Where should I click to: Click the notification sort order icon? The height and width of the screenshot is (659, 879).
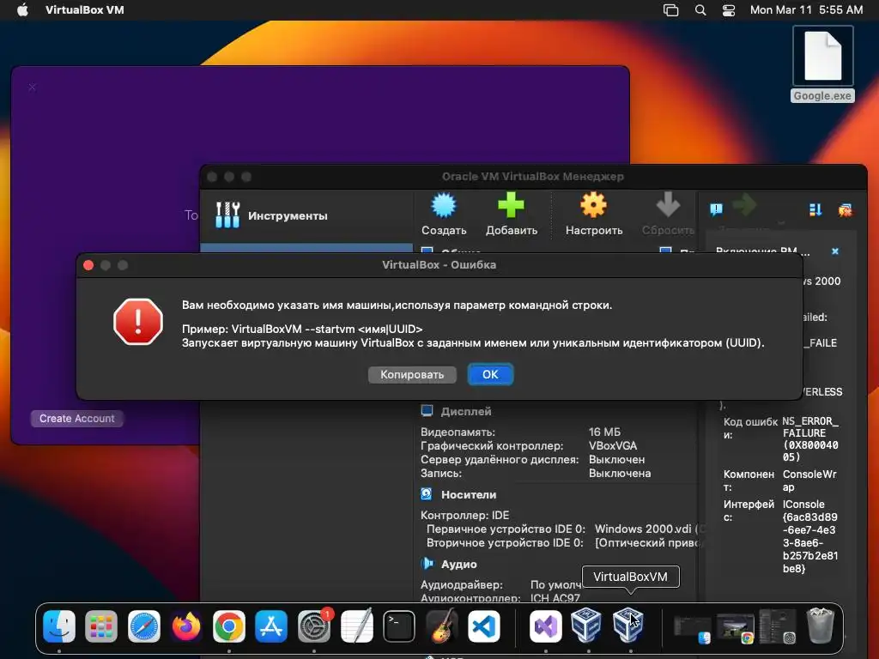click(x=815, y=209)
